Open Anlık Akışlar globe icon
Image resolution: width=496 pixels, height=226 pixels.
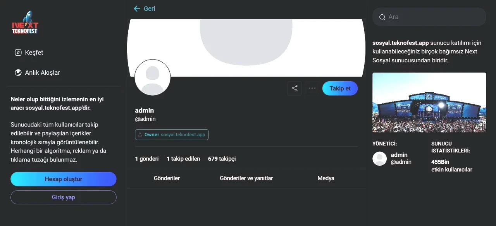[18, 73]
